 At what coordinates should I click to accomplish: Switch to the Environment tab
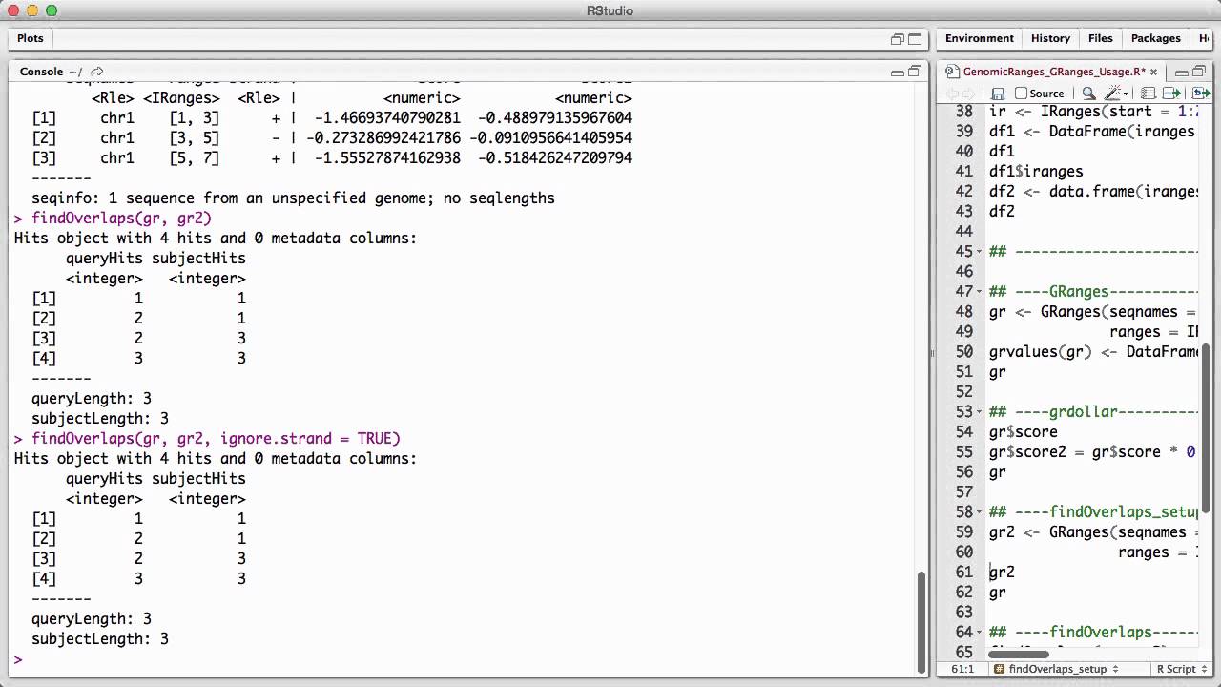(x=979, y=38)
